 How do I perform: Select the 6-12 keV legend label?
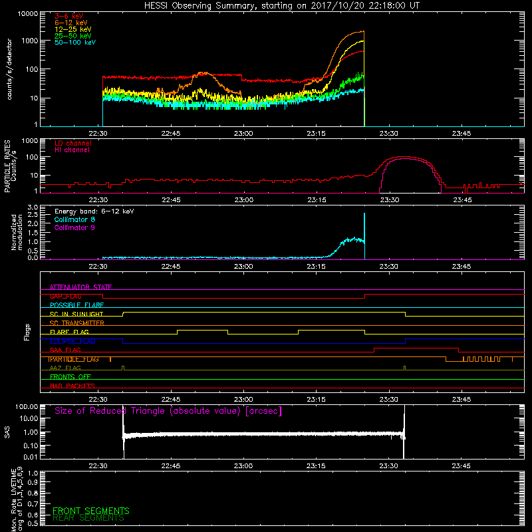71,23
